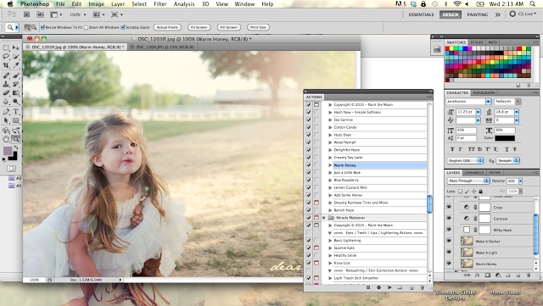The height and width of the screenshot is (306, 543).
Task: Open the font size dropdown
Action: coord(479,112)
